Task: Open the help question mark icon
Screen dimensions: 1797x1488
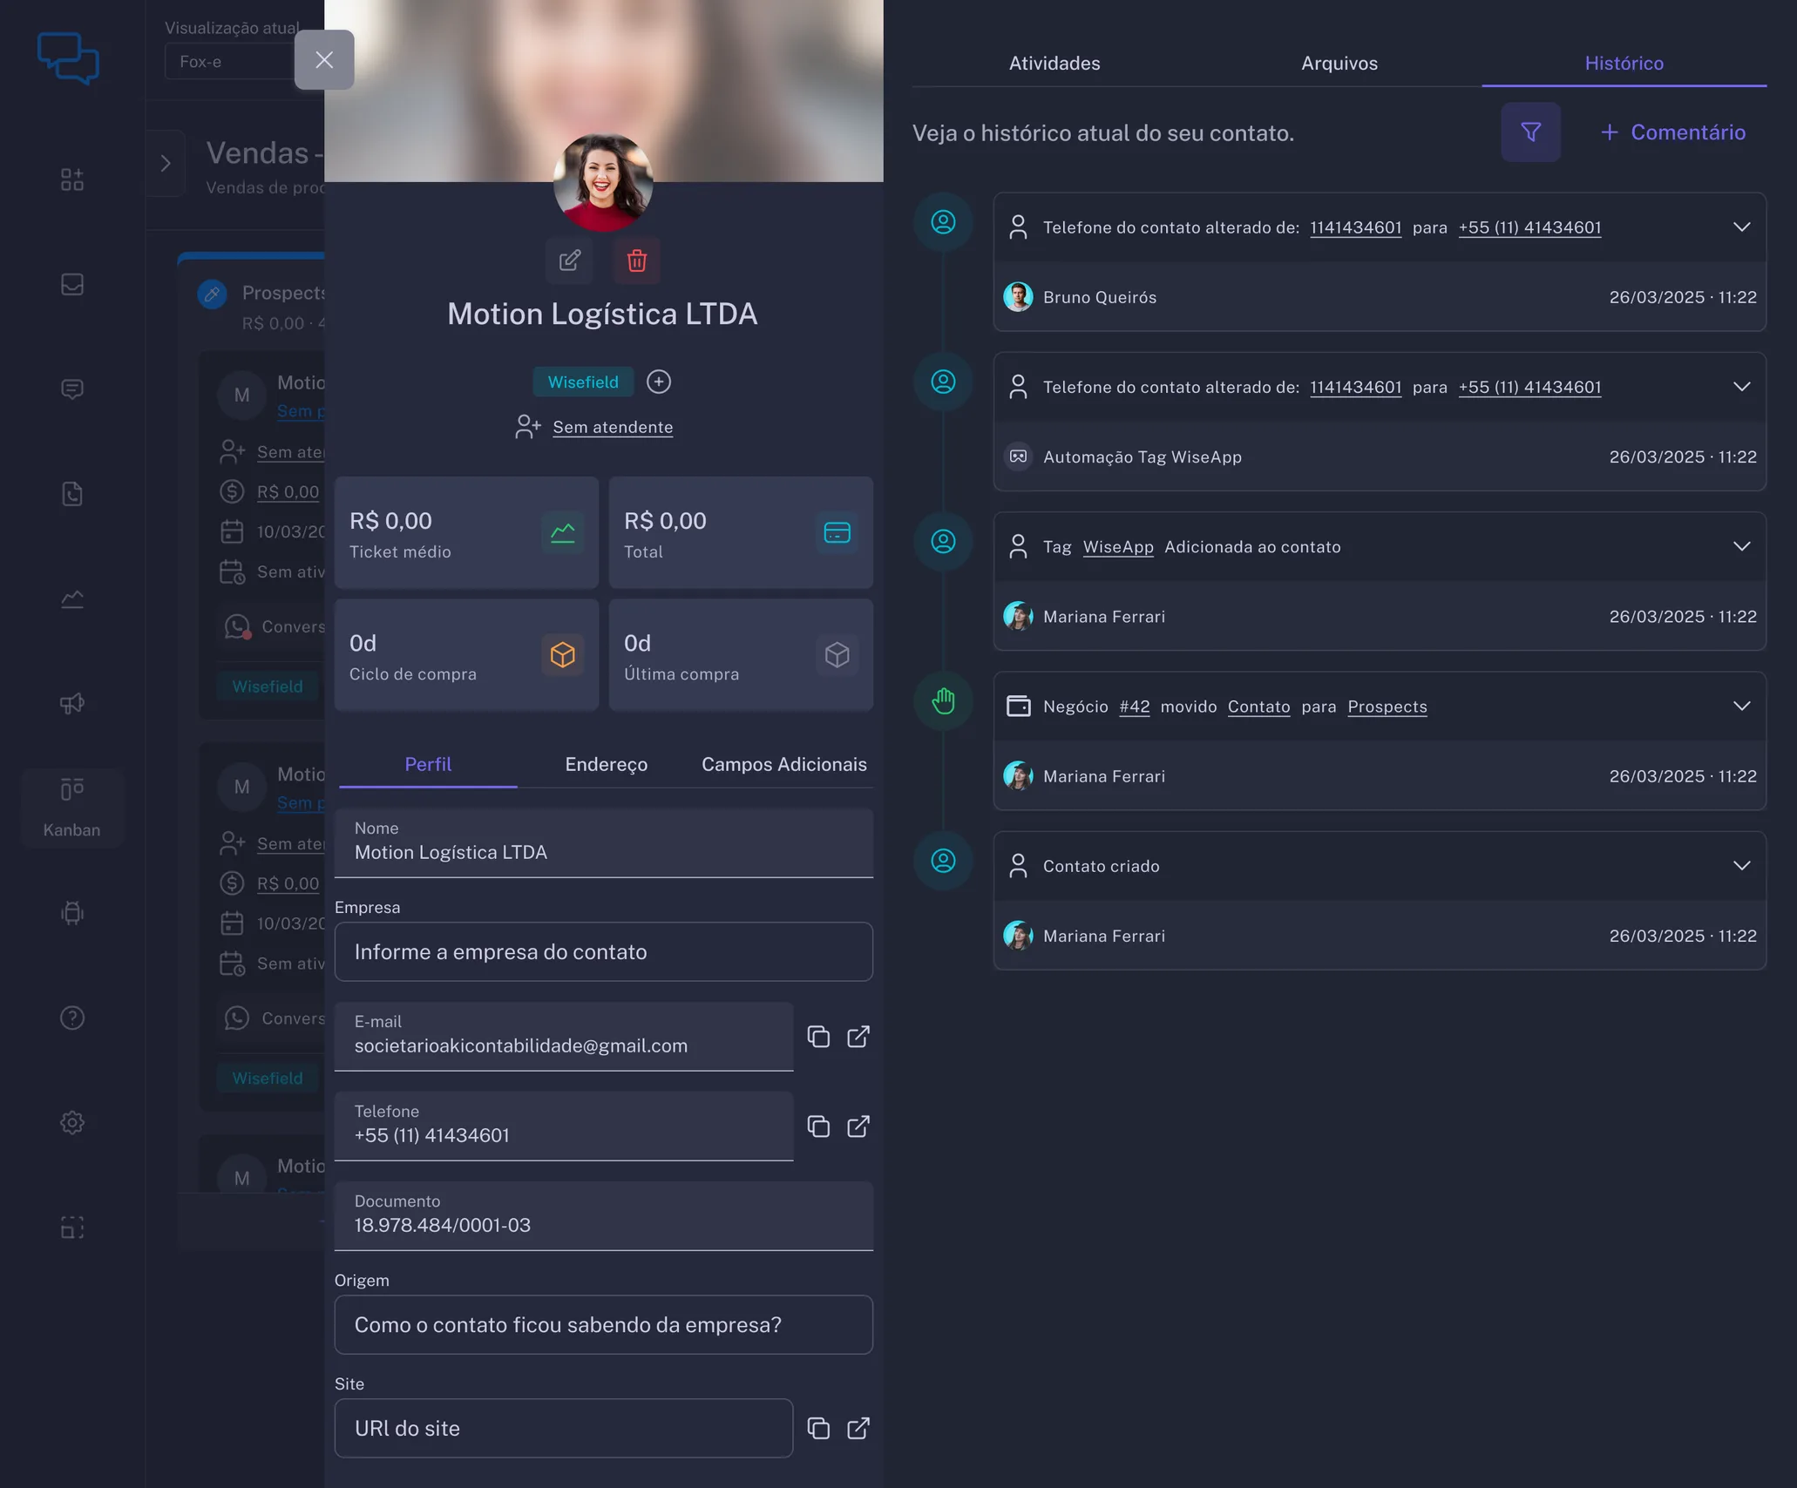Action: [x=72, y=1018]
